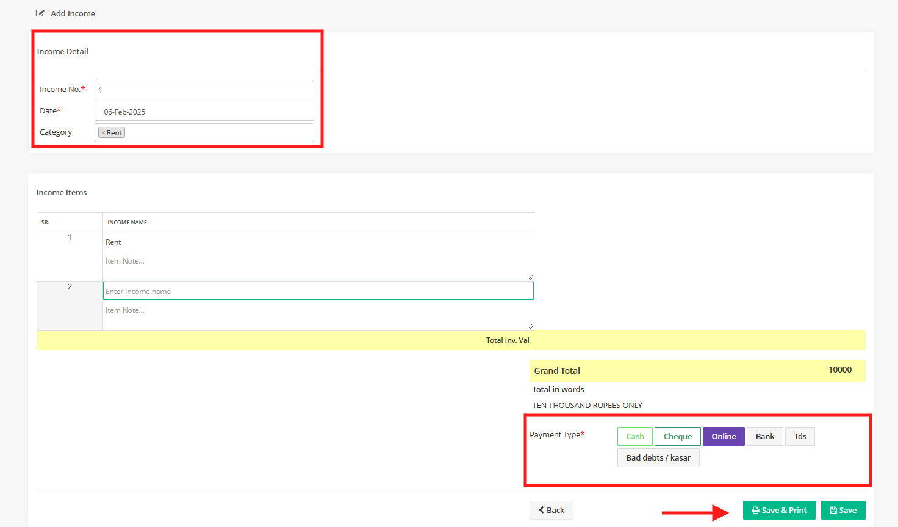
Task: Click the Save button
Action: pos(842,511)
